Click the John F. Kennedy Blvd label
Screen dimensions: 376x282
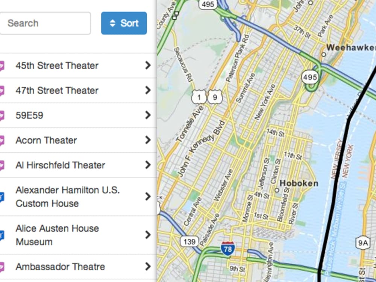(x=202, y=149)
